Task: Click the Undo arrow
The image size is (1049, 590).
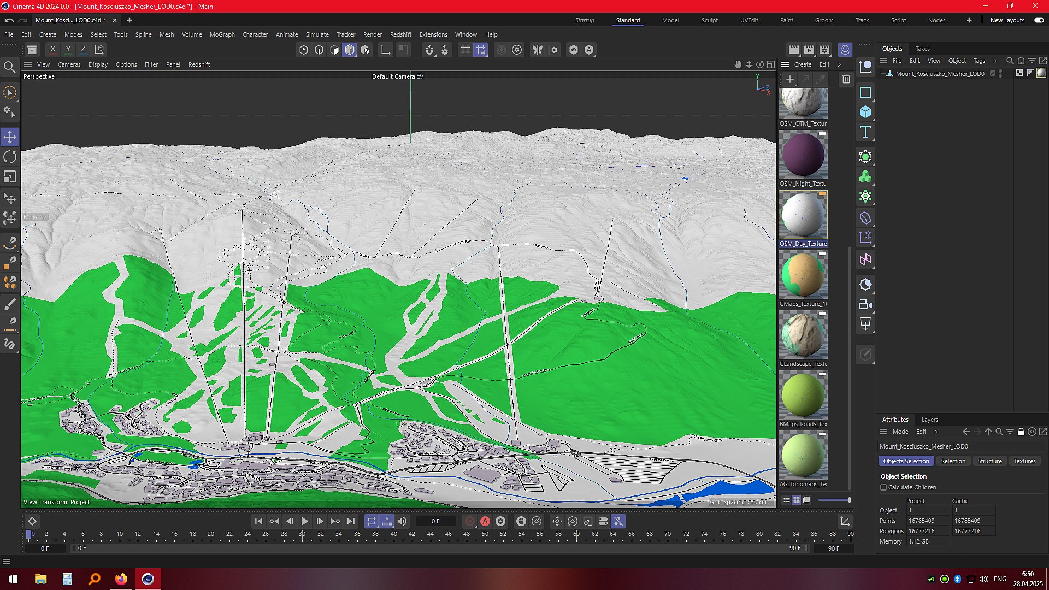Action: pyautogui.click(x=9, y=20)
